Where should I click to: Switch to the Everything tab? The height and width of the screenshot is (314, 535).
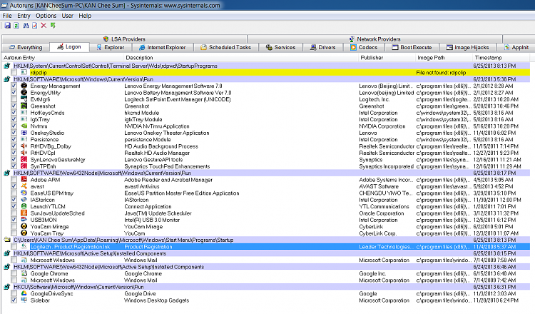point(26,47)
